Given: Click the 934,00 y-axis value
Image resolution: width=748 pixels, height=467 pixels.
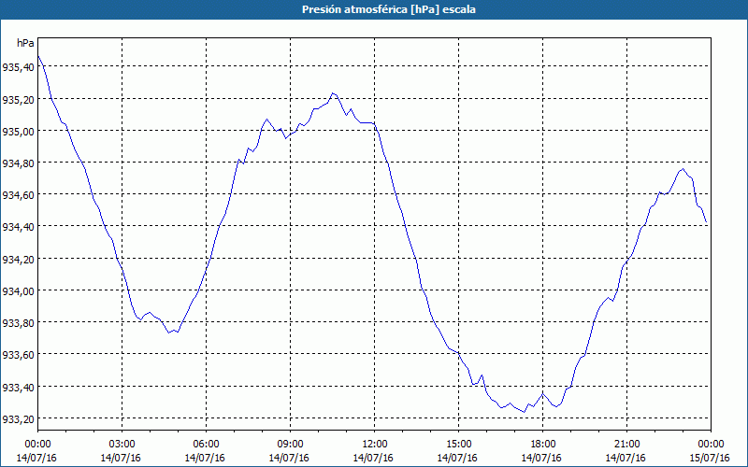Looking at the screenshot, I should coord(18,290).
